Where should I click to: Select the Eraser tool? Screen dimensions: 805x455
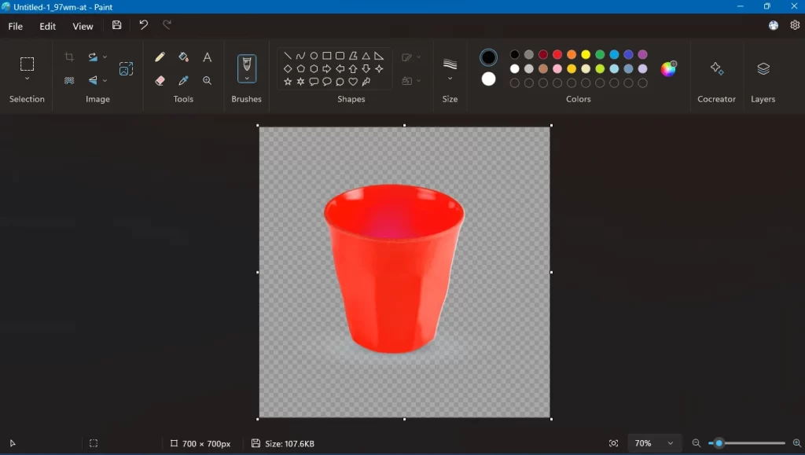(160, 80)
